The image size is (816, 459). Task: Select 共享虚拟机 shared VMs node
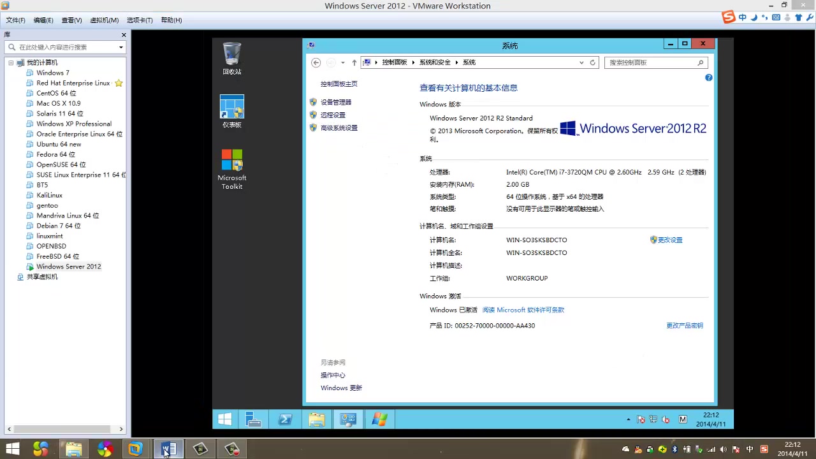coord(42,277)
